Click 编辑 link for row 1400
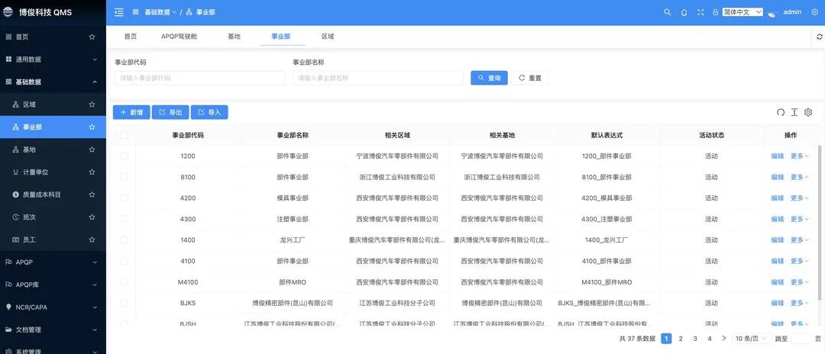This screenshot has height=354, width=825. pyautogui.click(x=777, y=240)
